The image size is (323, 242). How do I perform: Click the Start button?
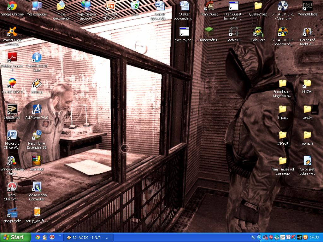[x=15, y=237]
